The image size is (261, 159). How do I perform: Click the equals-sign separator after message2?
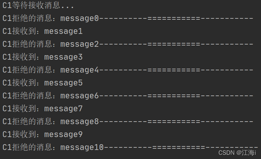[x=174, y=44]
